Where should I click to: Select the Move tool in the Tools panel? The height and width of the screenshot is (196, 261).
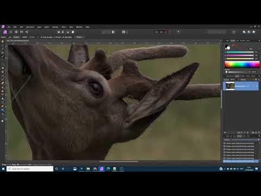click(3, 45)
